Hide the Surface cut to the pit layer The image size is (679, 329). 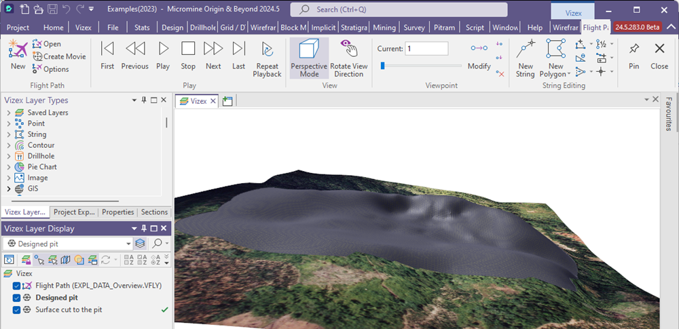17,310
